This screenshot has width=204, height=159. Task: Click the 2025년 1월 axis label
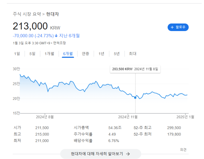[x=185, y=117]
